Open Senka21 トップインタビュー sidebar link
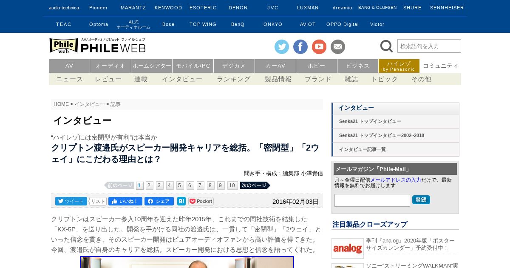This screenshot has width=510, height=268. 396,121
